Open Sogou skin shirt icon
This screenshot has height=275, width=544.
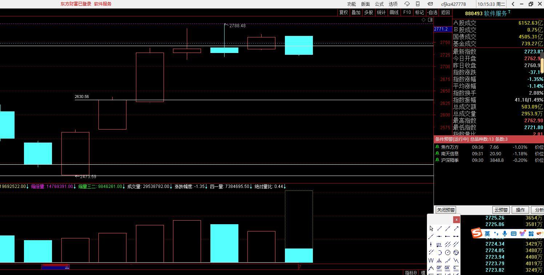[523, 234]
